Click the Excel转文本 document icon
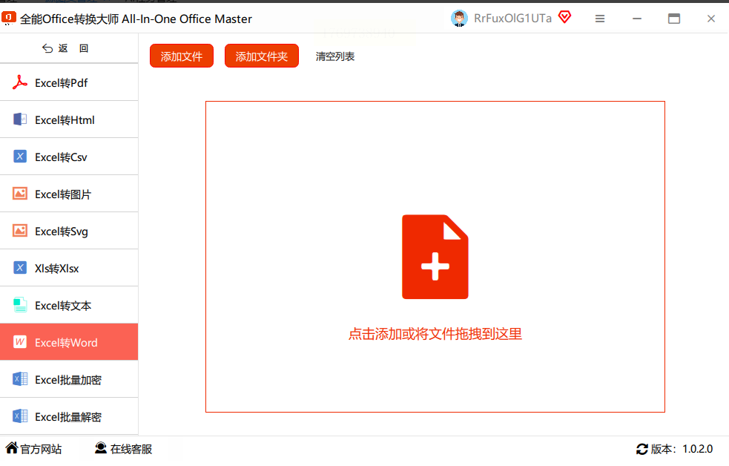 [19, 305]
